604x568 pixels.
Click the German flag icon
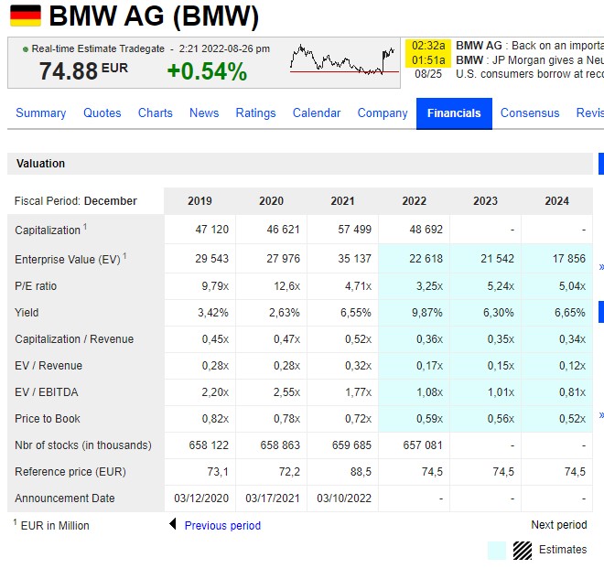coord(25,16)
